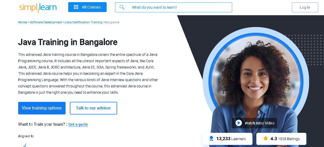Go to Home breadcrumb link
Viewport: 324px width, 147px height.
[x=22, y=22]
